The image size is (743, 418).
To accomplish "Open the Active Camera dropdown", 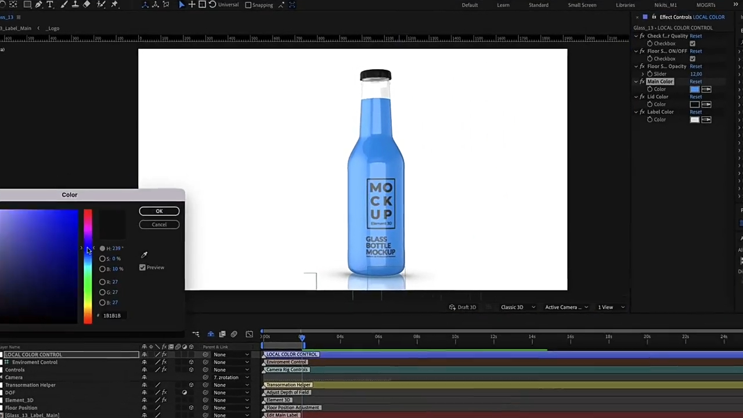I will coord(566,307).
